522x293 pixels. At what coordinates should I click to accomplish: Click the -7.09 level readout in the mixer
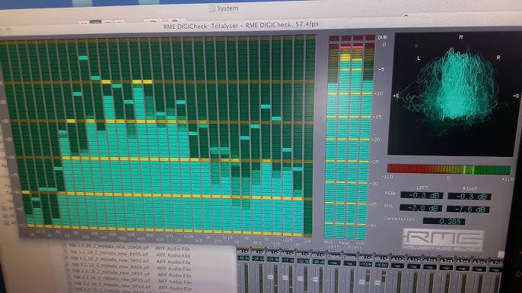365,264
